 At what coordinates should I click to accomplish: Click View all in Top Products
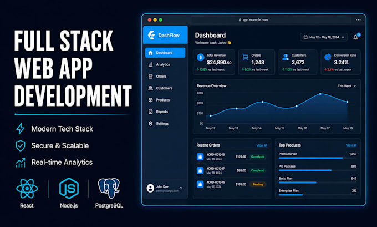coord(351,145)
